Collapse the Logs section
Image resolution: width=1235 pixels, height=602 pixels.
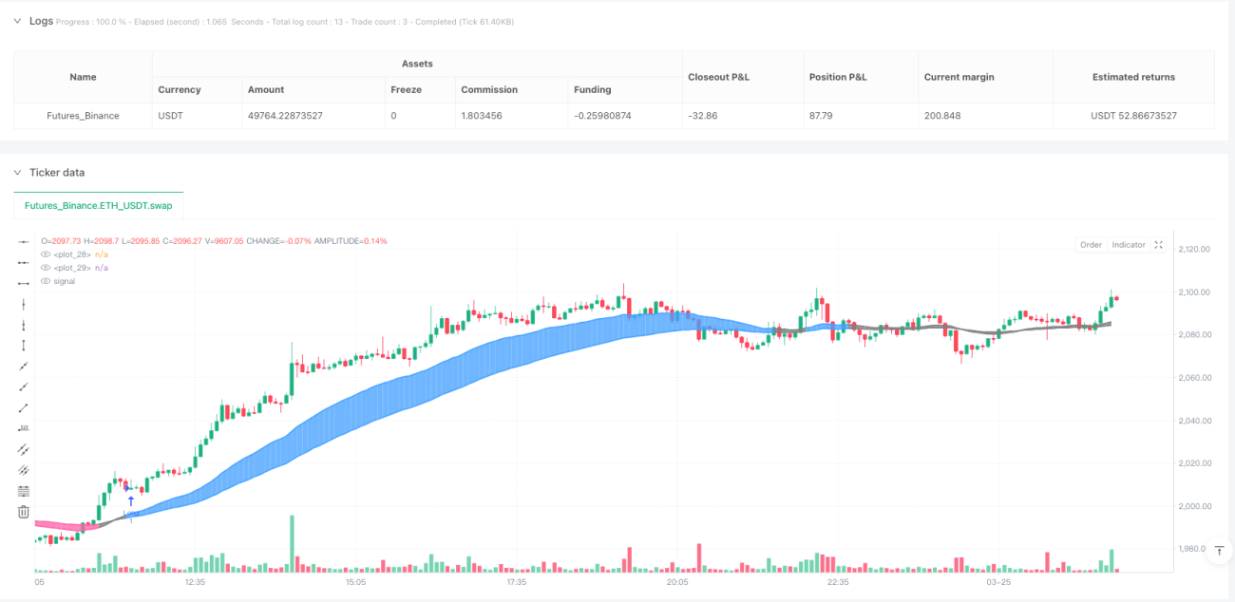pos(17,20)
